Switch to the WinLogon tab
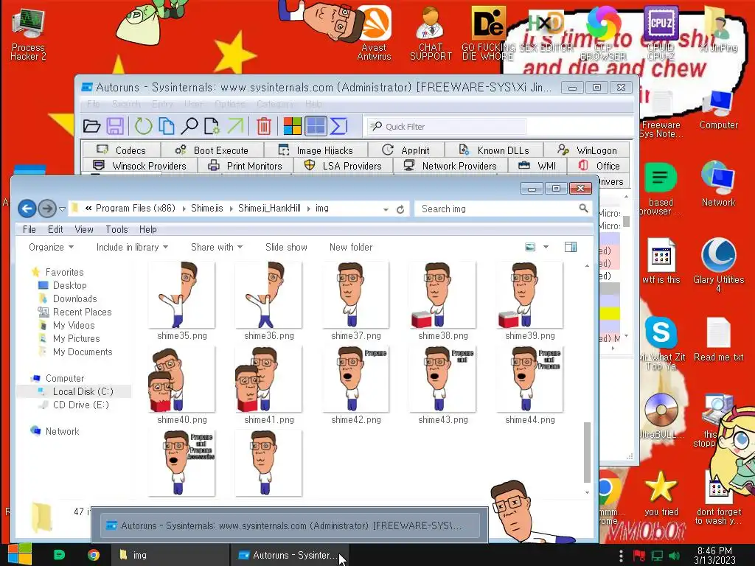The image size is (755, 566). [x=587, y=150]
